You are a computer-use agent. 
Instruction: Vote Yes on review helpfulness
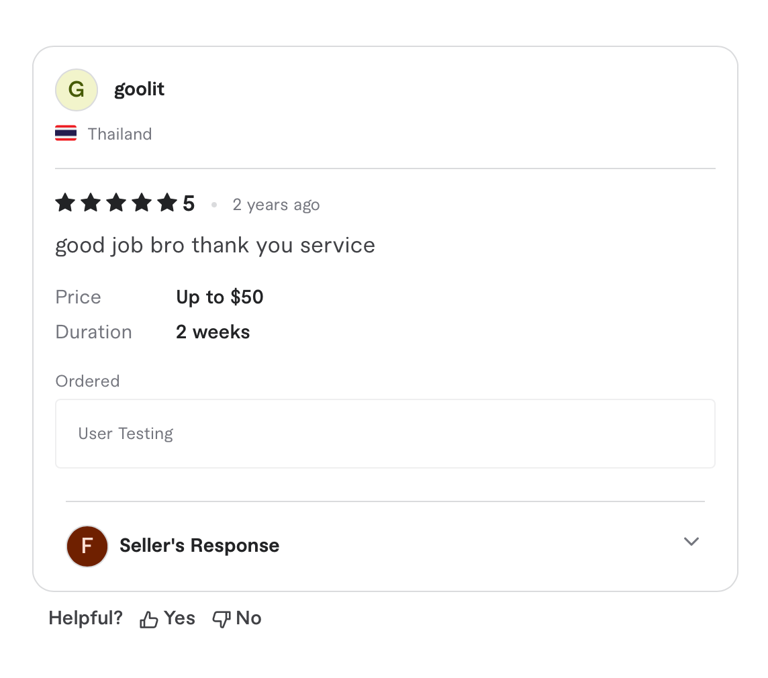(166, 618)
